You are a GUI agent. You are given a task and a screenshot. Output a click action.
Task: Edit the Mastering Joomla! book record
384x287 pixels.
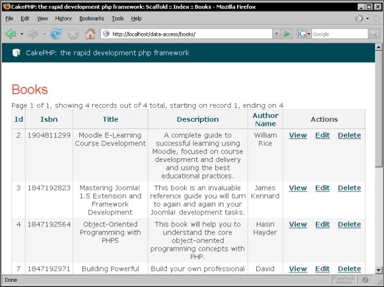pos(322,188)
